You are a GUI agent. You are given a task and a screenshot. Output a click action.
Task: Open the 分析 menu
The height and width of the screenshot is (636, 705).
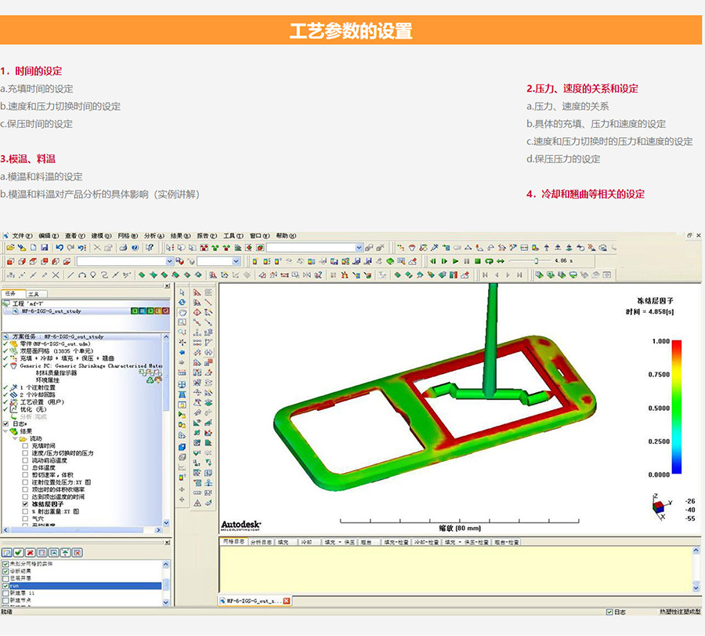point(154,236)
